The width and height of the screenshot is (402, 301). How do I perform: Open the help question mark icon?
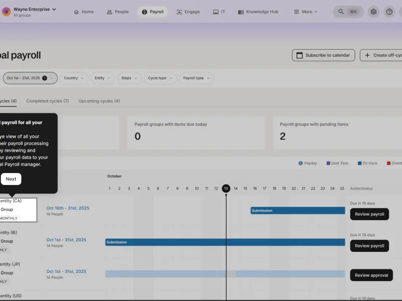pyautogui.click(x=389, y=12)
